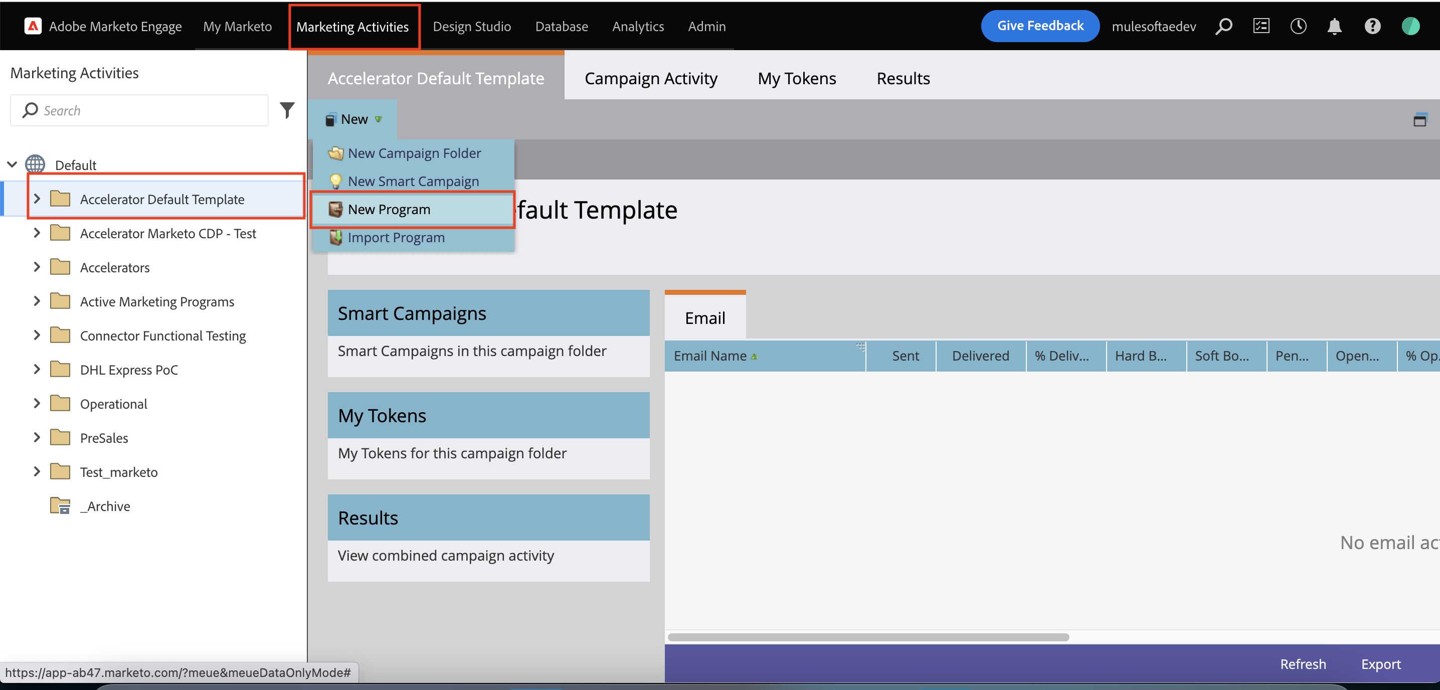This screenshot has width=1440, height=690.
Task: Expand the Accelerators folder
Action: tap(37, 267)
